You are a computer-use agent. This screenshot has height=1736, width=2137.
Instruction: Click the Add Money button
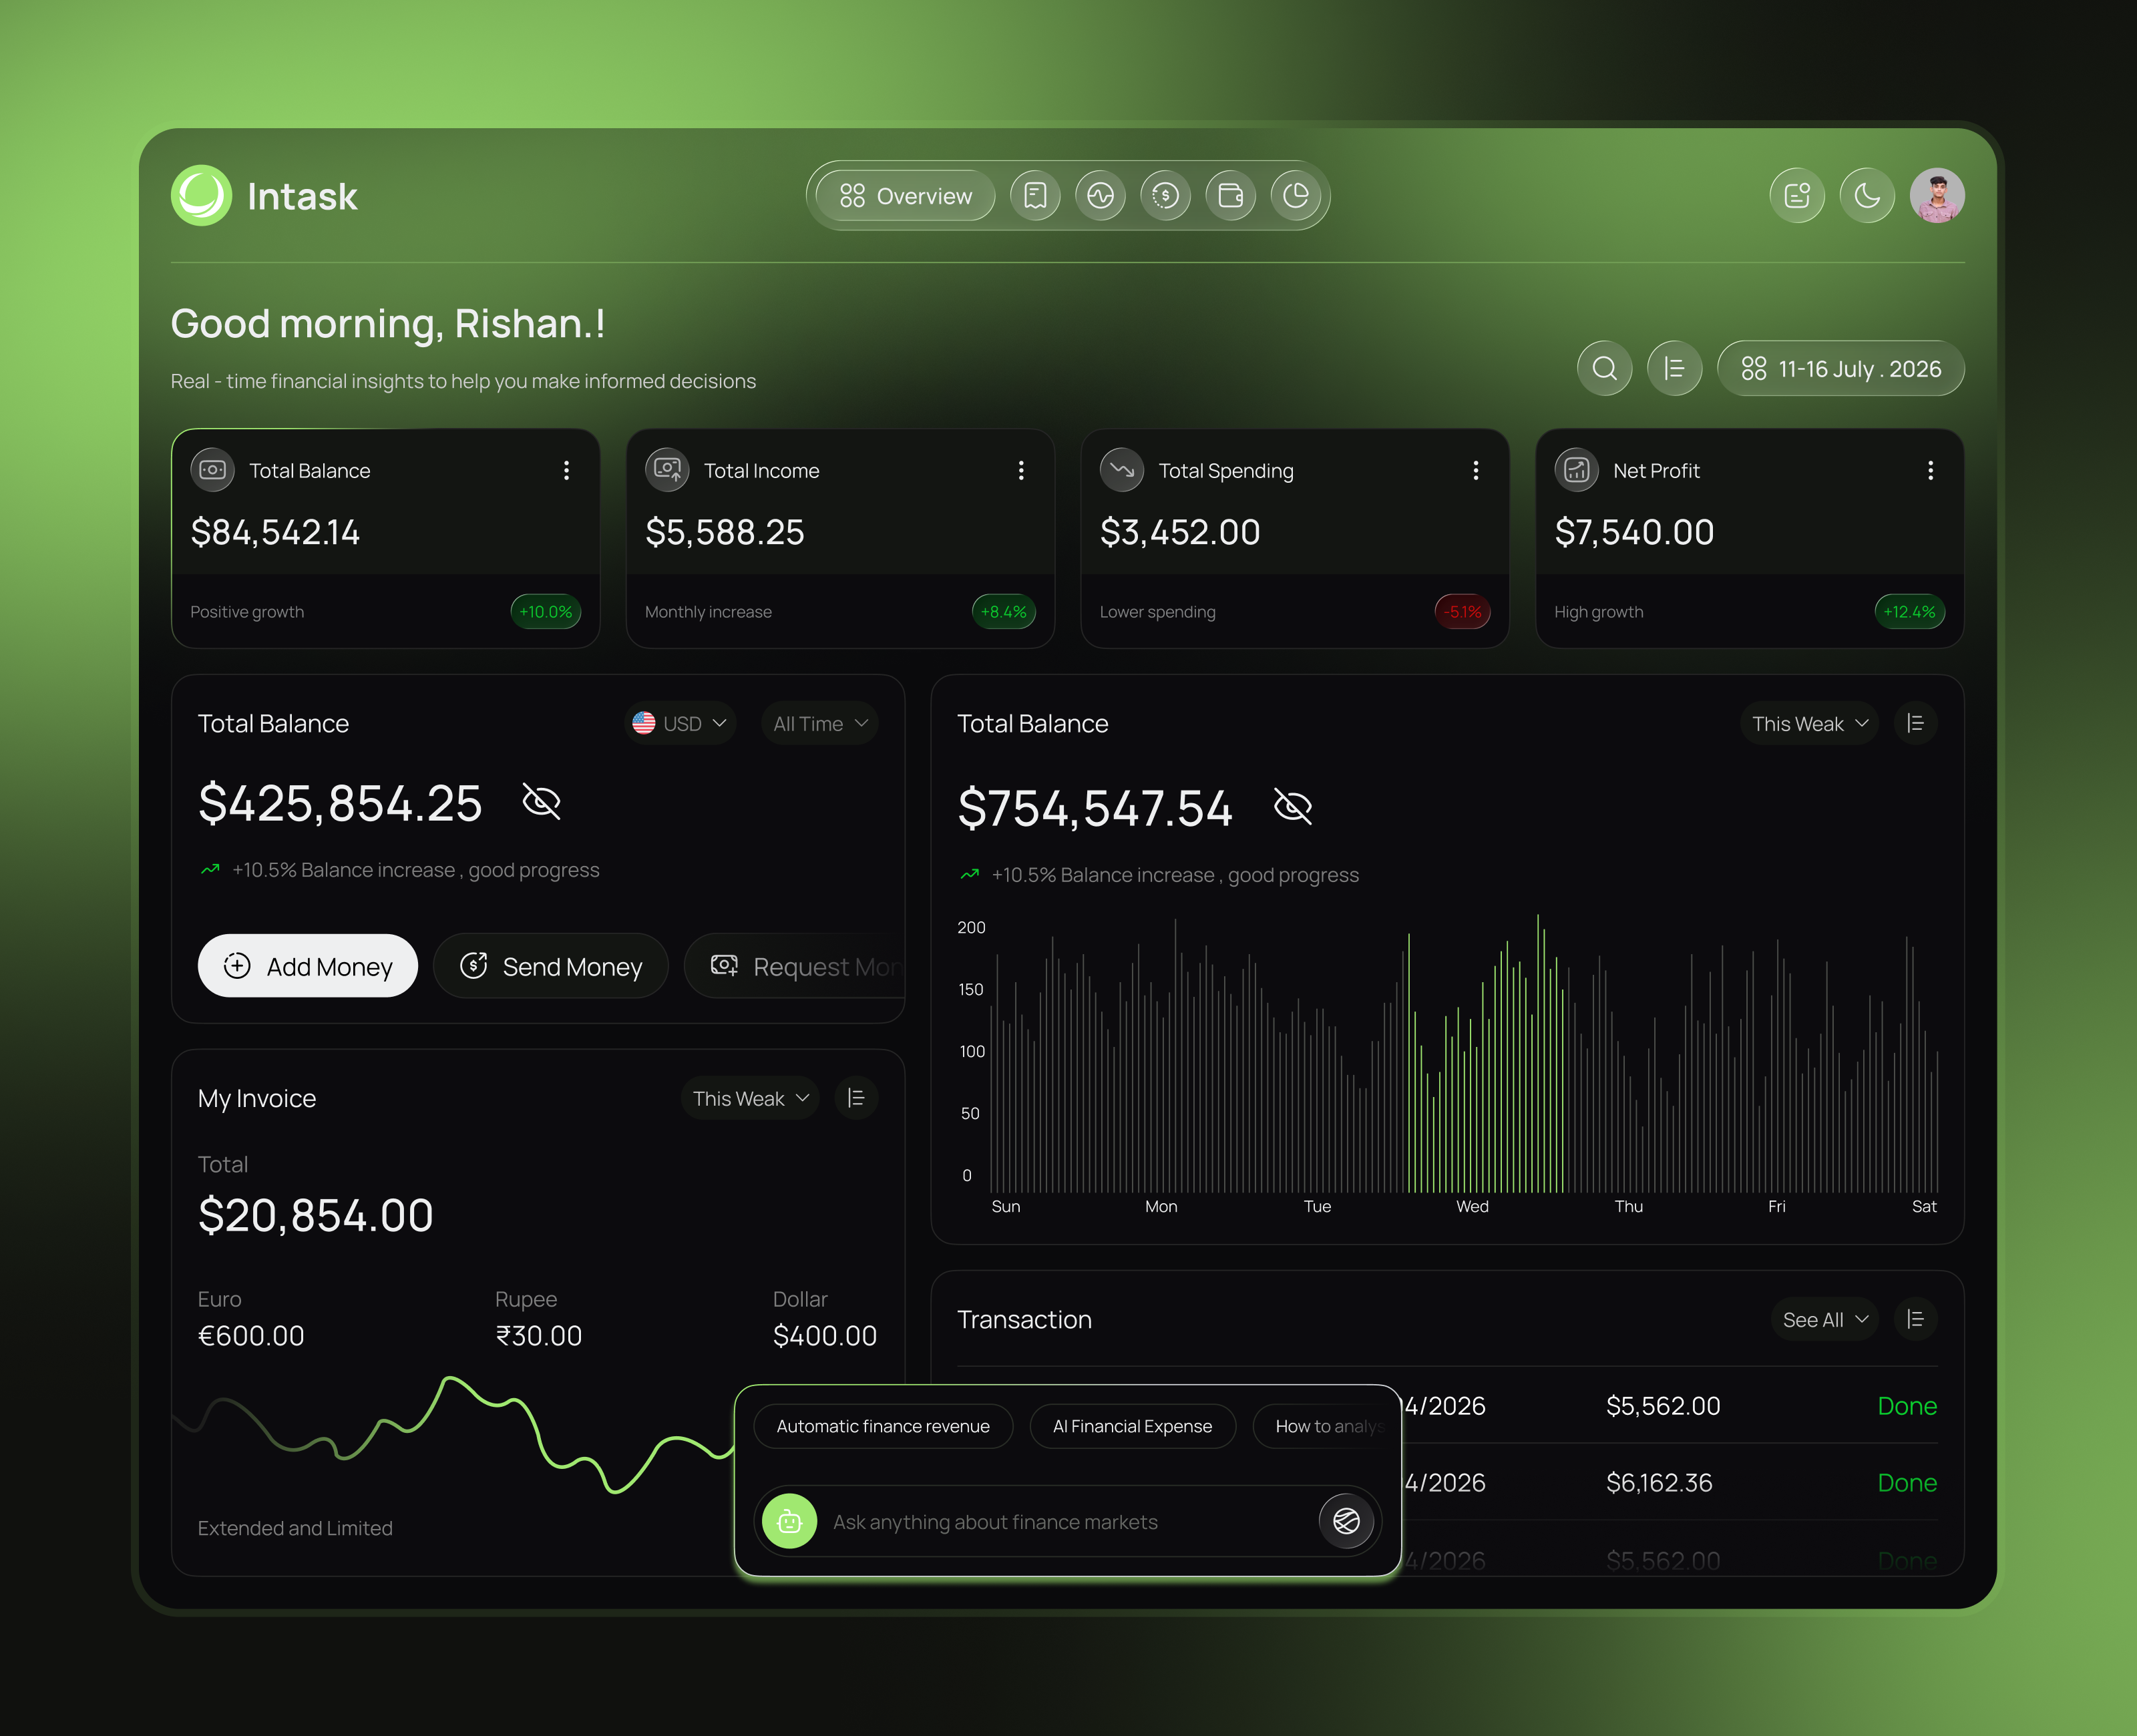tap(308, 966)
